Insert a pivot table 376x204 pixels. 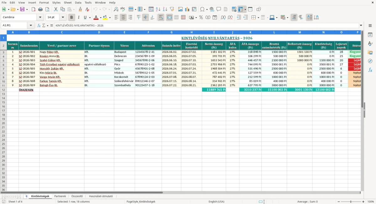coord(194,9)
